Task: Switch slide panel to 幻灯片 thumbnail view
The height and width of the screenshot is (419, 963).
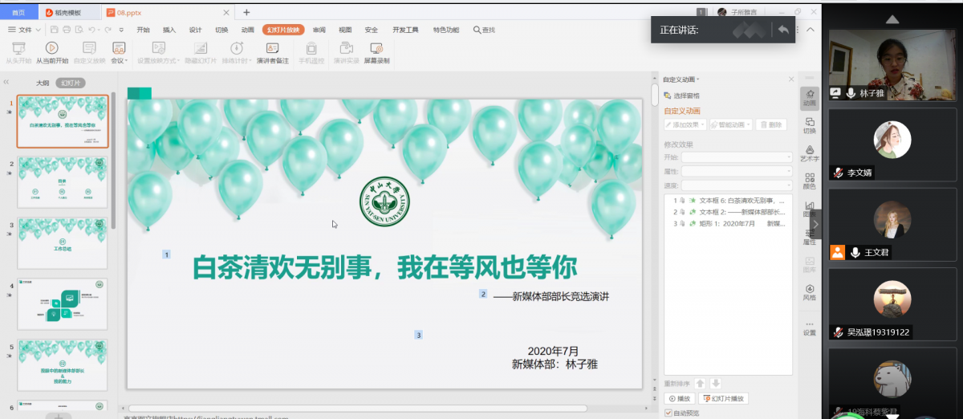Action: [x=71, y=83]
